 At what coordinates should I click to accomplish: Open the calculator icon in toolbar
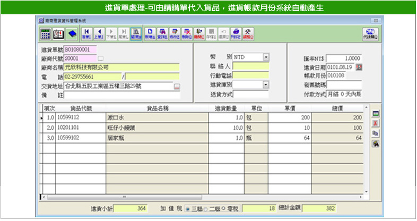(46, 33)
